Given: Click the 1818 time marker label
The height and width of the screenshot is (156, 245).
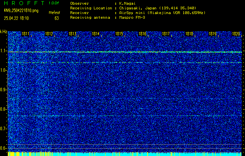Looking at the screenshot, I should pyautogui.click(x=189, y=34).
